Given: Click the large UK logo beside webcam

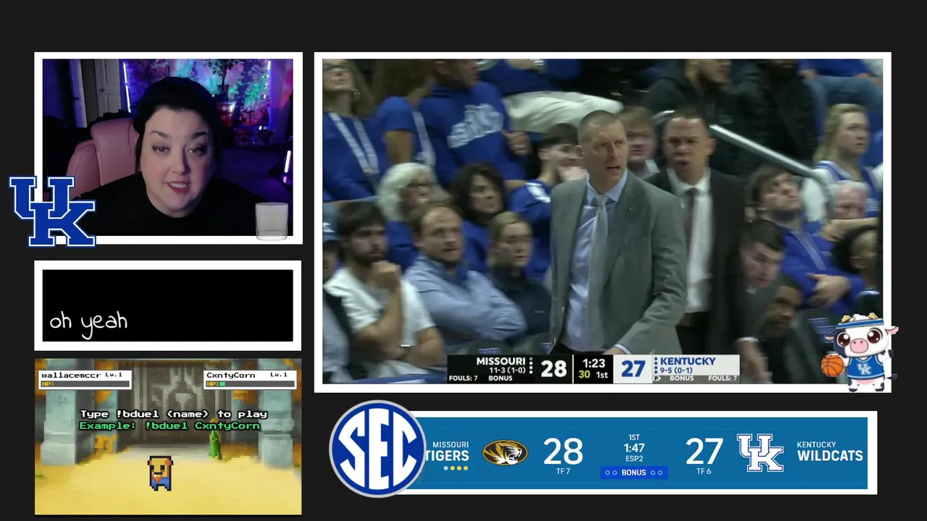Looking at the screenshot, I should click(52, 211).
